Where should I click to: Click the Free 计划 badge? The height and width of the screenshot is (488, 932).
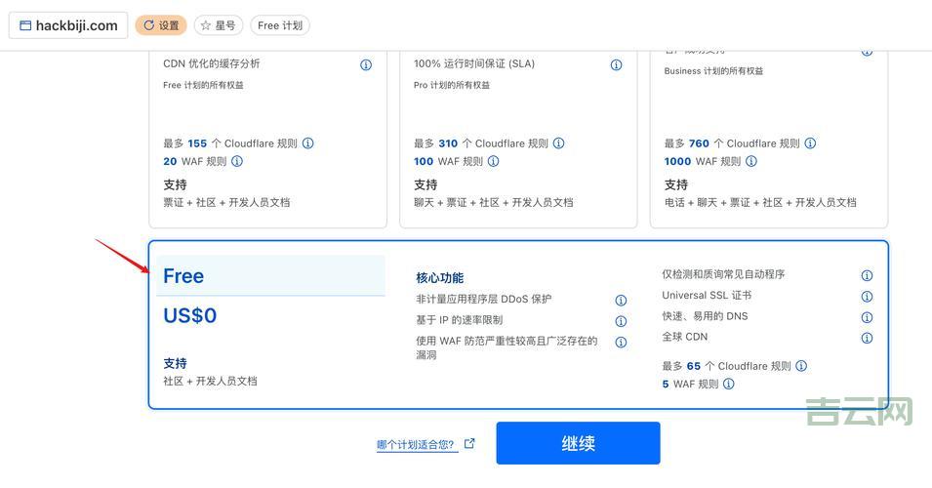pyautogui.click(x=280, y=25)
